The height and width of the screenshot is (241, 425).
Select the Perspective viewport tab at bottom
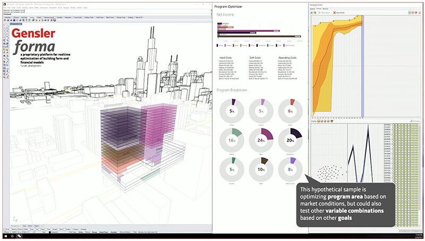15,226
